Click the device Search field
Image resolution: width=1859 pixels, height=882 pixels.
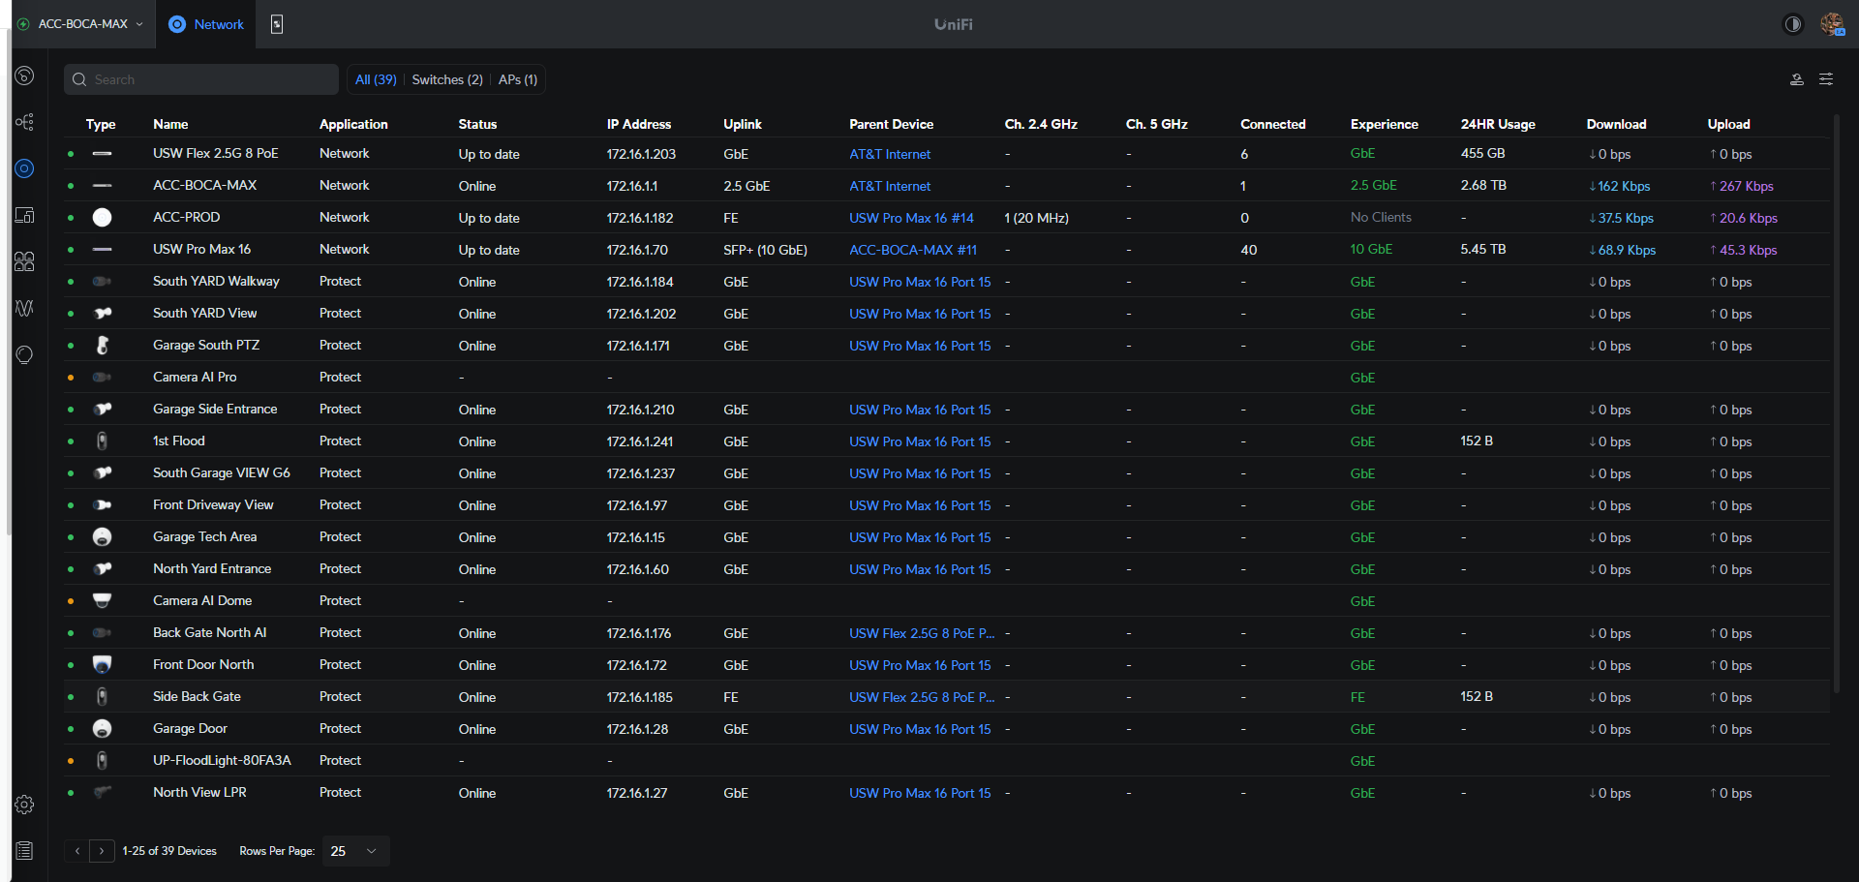click(201, 79)
